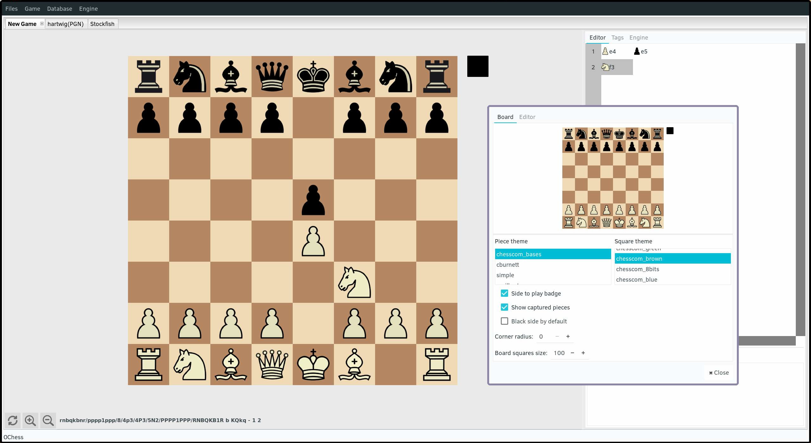Select the black bishop on f8
Screen dimensions: 811x443
pyautogui.click(x=354, y=77)
